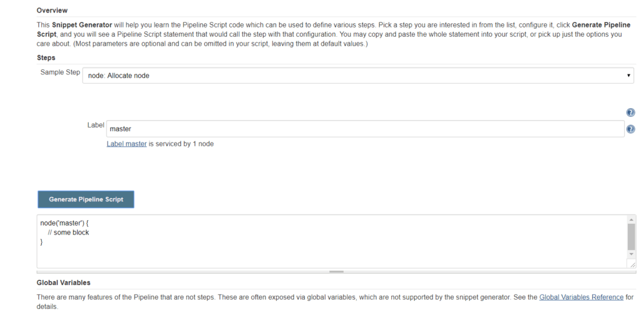Click the script box scroll-up arrow

632,220
